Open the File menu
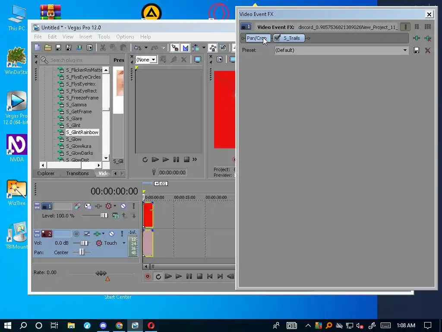Screen dimensions: 442x332 38,37
